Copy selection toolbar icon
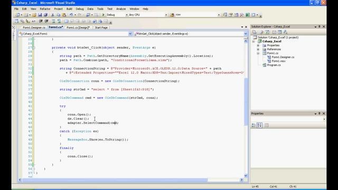Screen dimensions: 338x190 58,15
